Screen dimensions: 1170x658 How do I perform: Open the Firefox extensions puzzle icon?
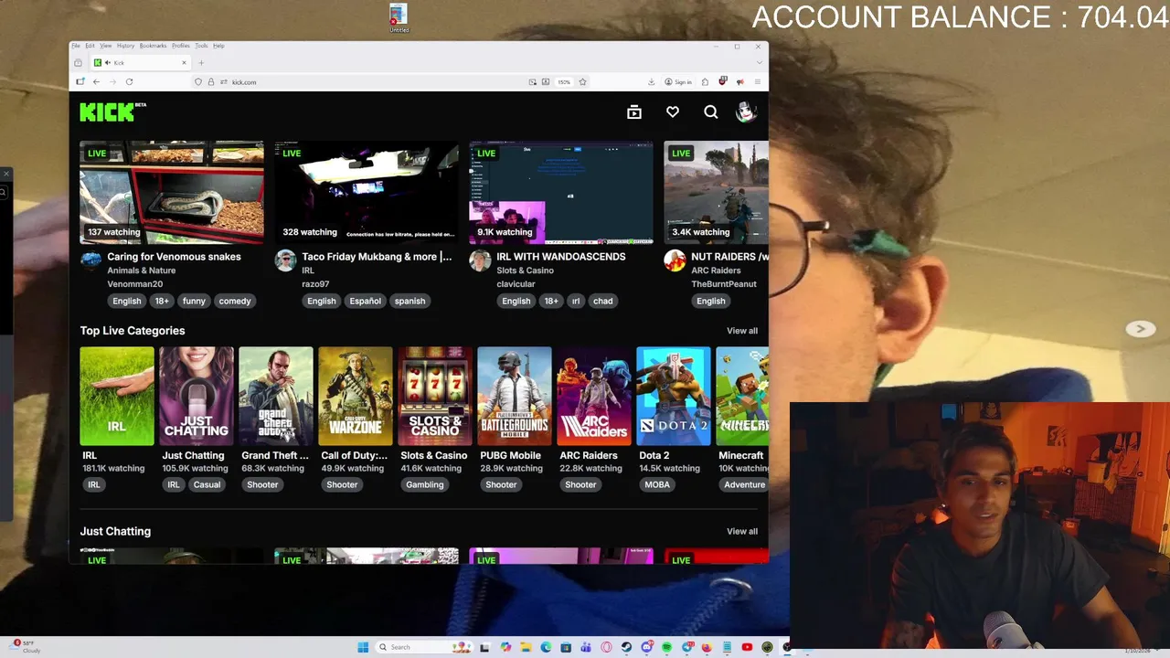tap(705, 82)
